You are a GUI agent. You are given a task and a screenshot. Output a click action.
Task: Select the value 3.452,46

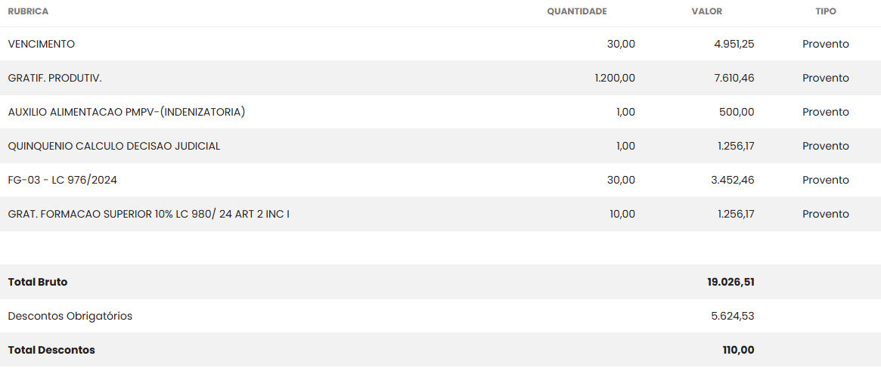(x=734, y=180)
